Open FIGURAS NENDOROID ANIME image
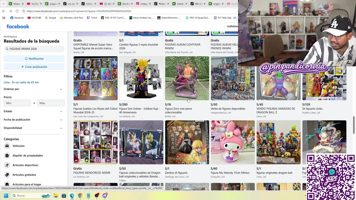Image resolution: width=356 pixels, height=200 pixels. click(x=95, y=142)
